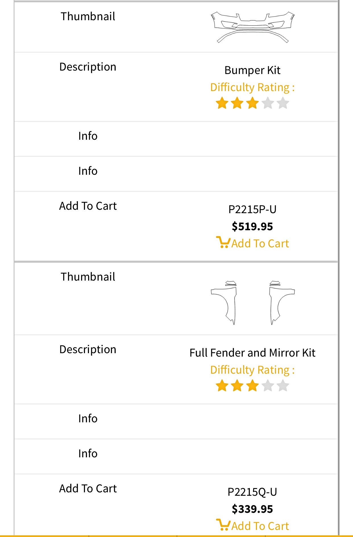Screen dimensions: 353x537
Task: Click the P2215P-U part number
Action: coord(252,209)
